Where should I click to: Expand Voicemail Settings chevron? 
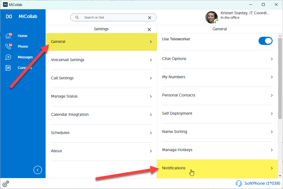(151, 60)
